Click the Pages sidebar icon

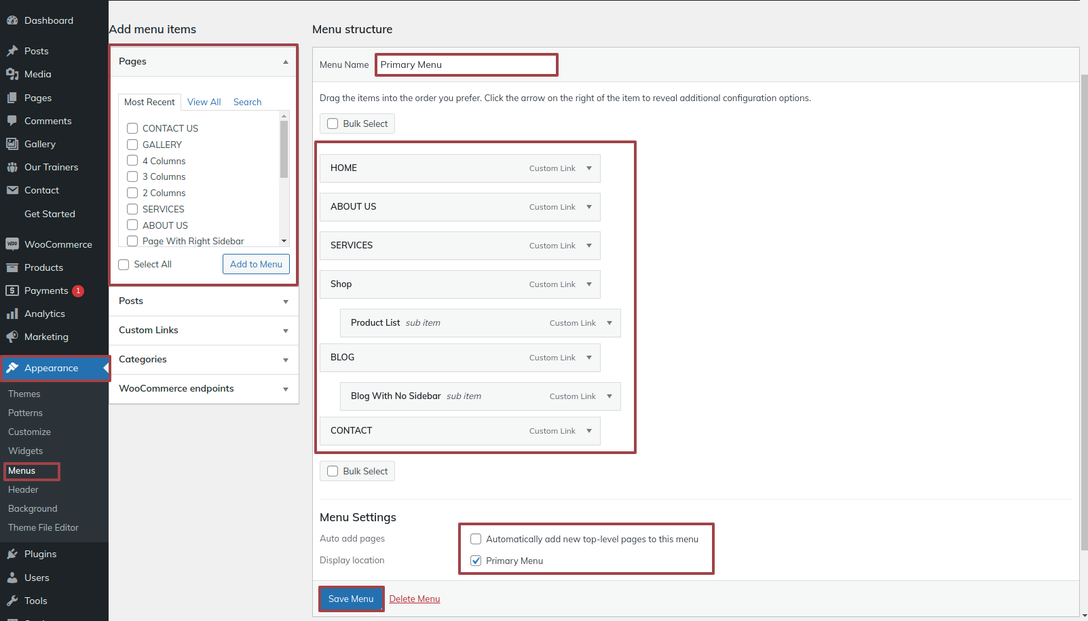point(12,98)
